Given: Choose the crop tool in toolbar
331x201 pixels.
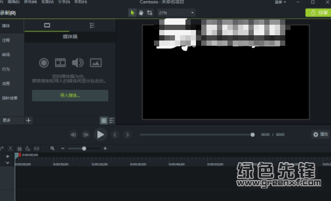Looking at the screenshot, I should point(149,13).
